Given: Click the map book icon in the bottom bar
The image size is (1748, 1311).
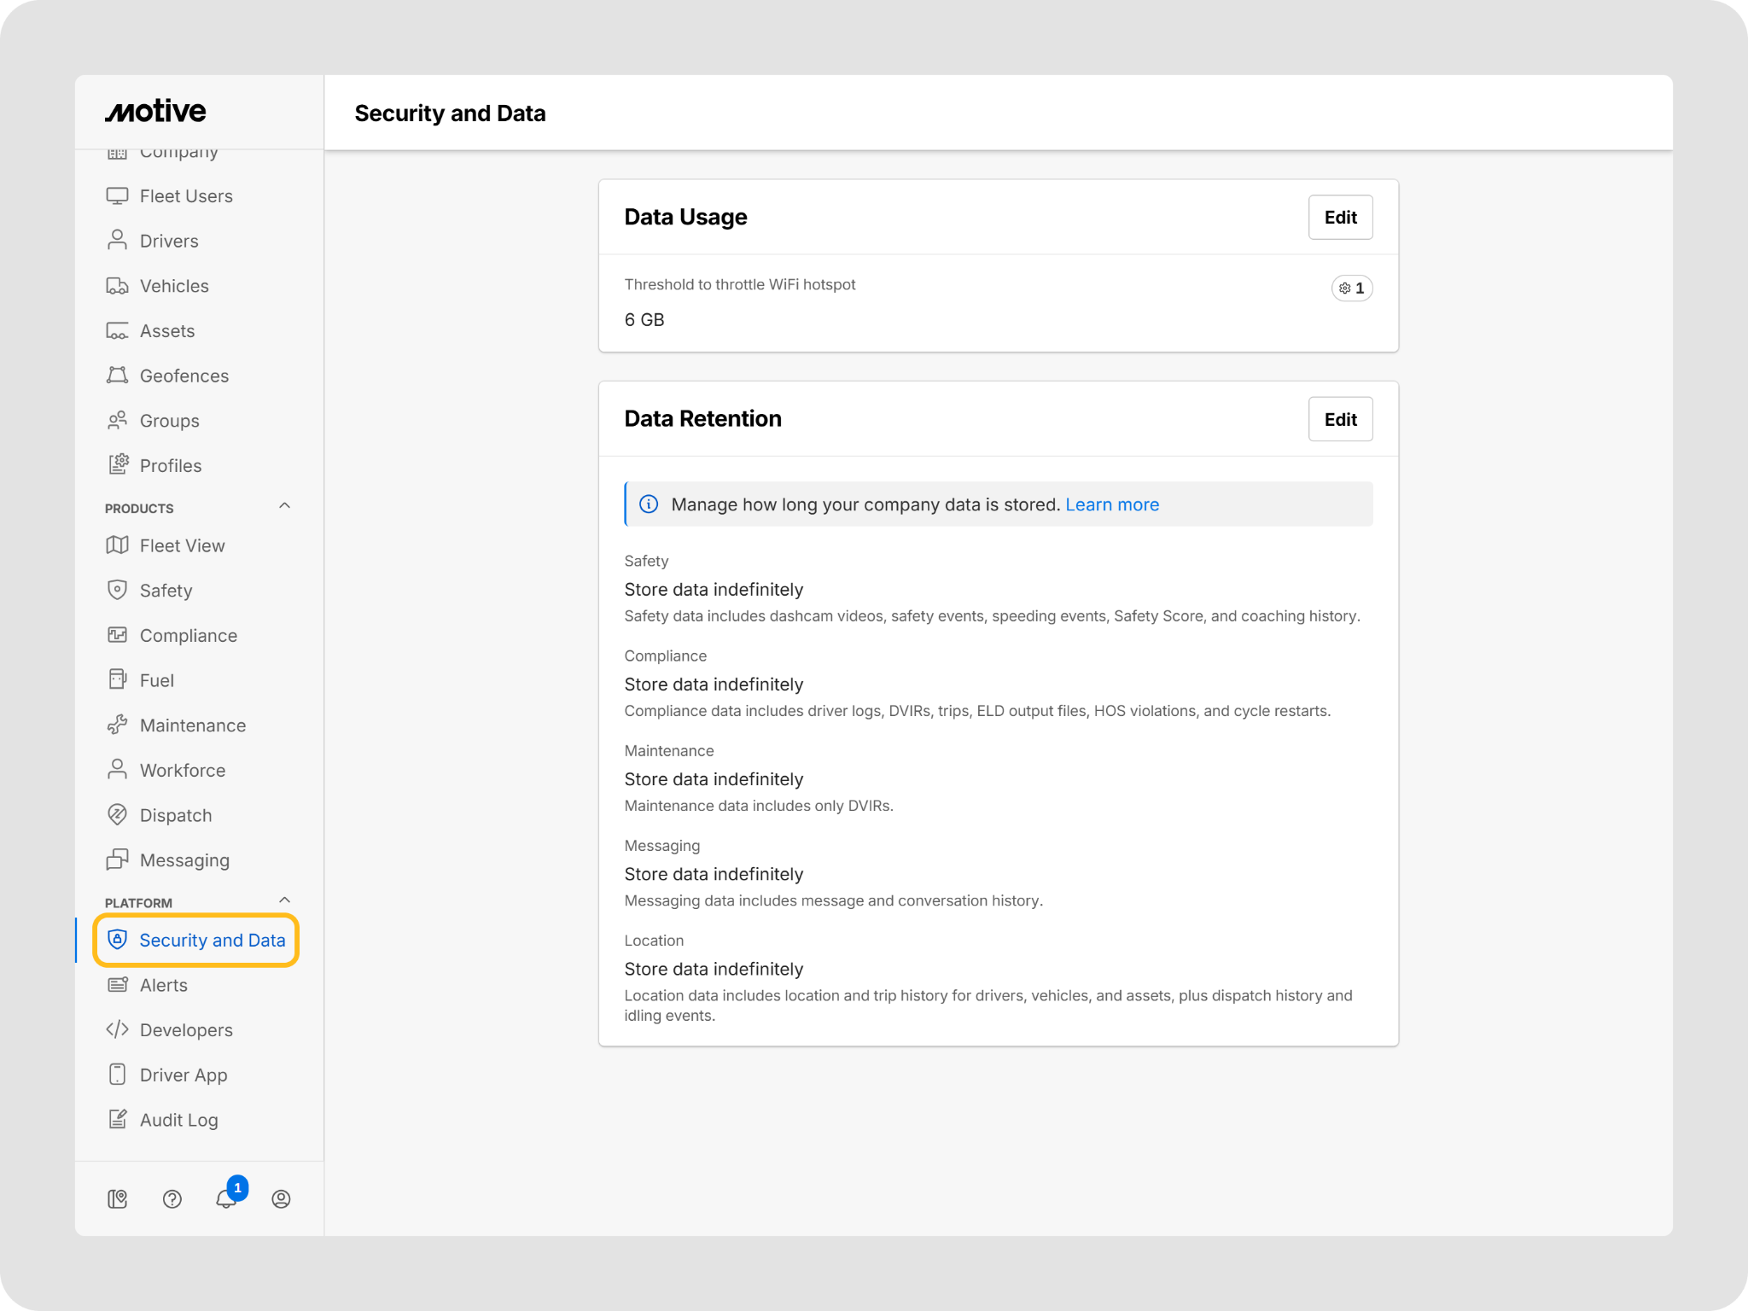Looking at the screenshot, I should tap(118, 1199).
